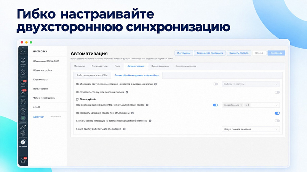Image resolution: width=307 pixels, height=172 pixels.
Task: Open Настройки settings icon in sidebar
Action: [23, 142]
